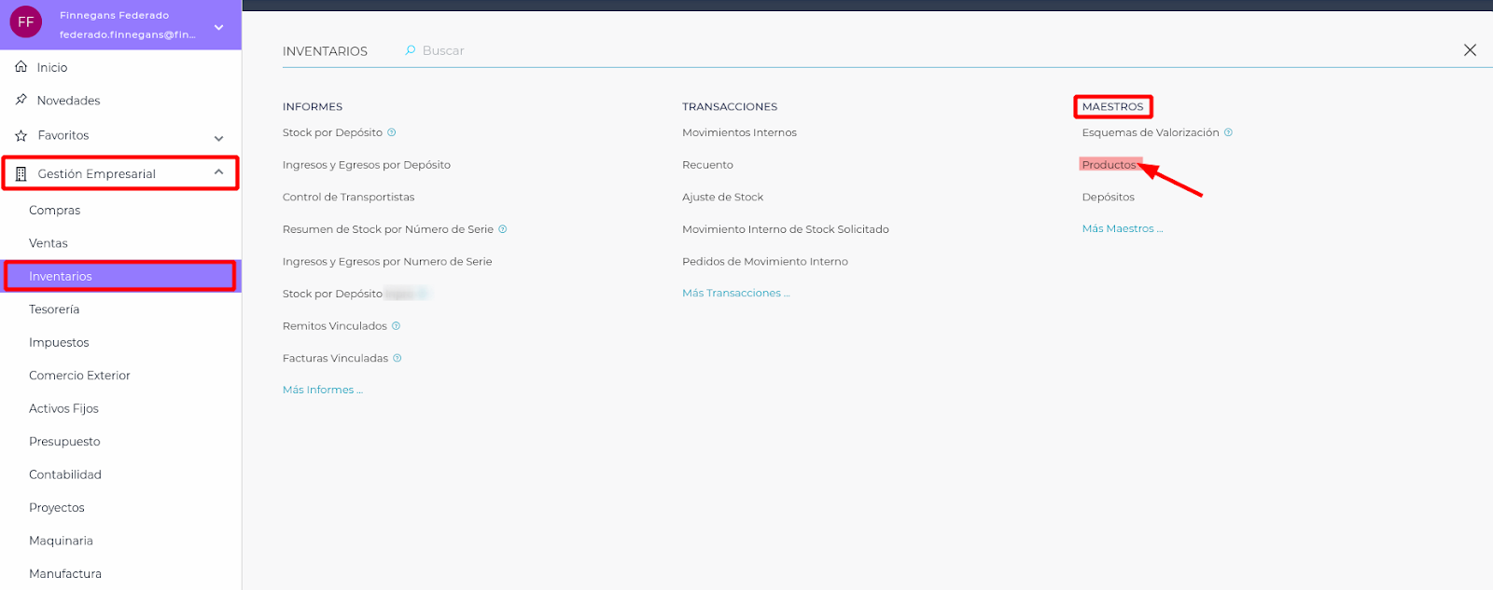The height and width of the screenshot is (590, 1493).
Task: Expand the Favoritos chevron
Action: pyautogui.click(x=218, y=138)
